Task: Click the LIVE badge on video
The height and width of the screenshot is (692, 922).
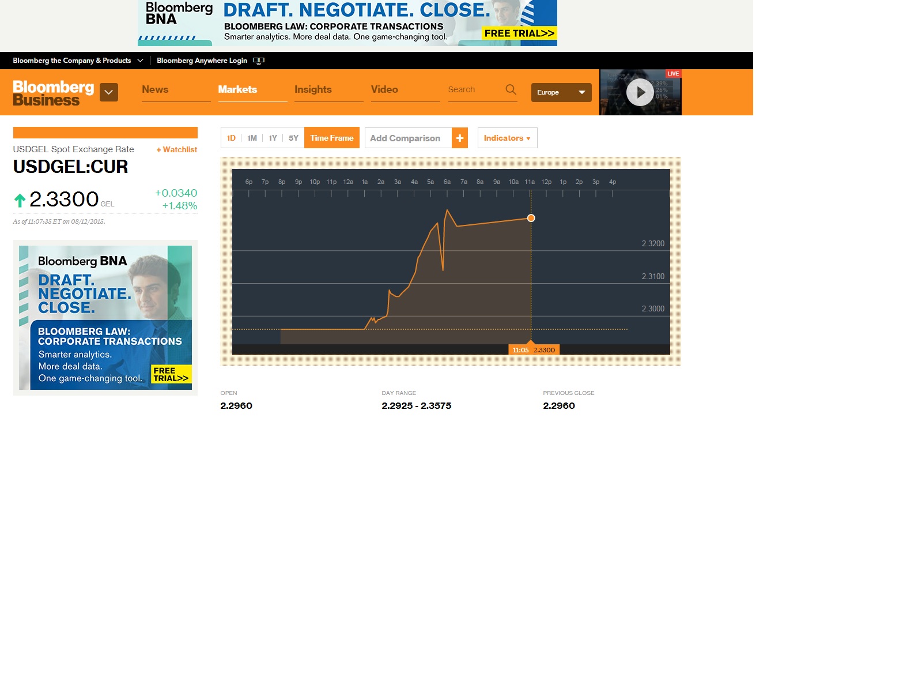Action: 673,74
